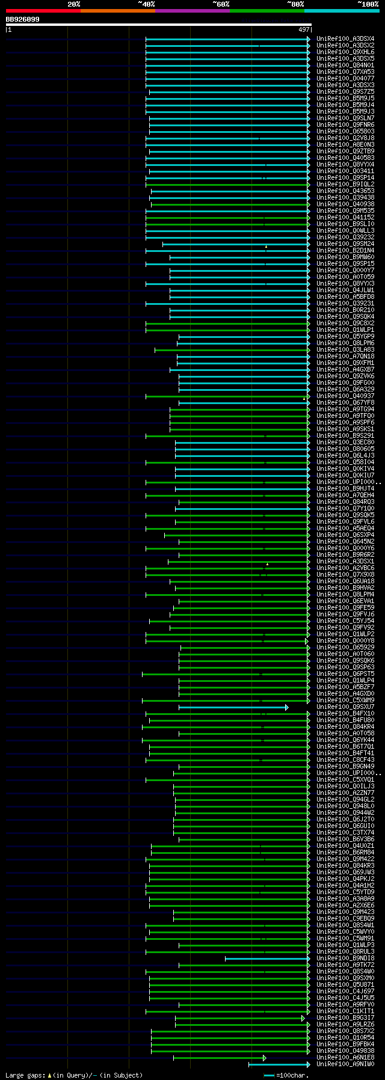
Task: Open hit UniRef100_O04077
Action: point(345,78)
